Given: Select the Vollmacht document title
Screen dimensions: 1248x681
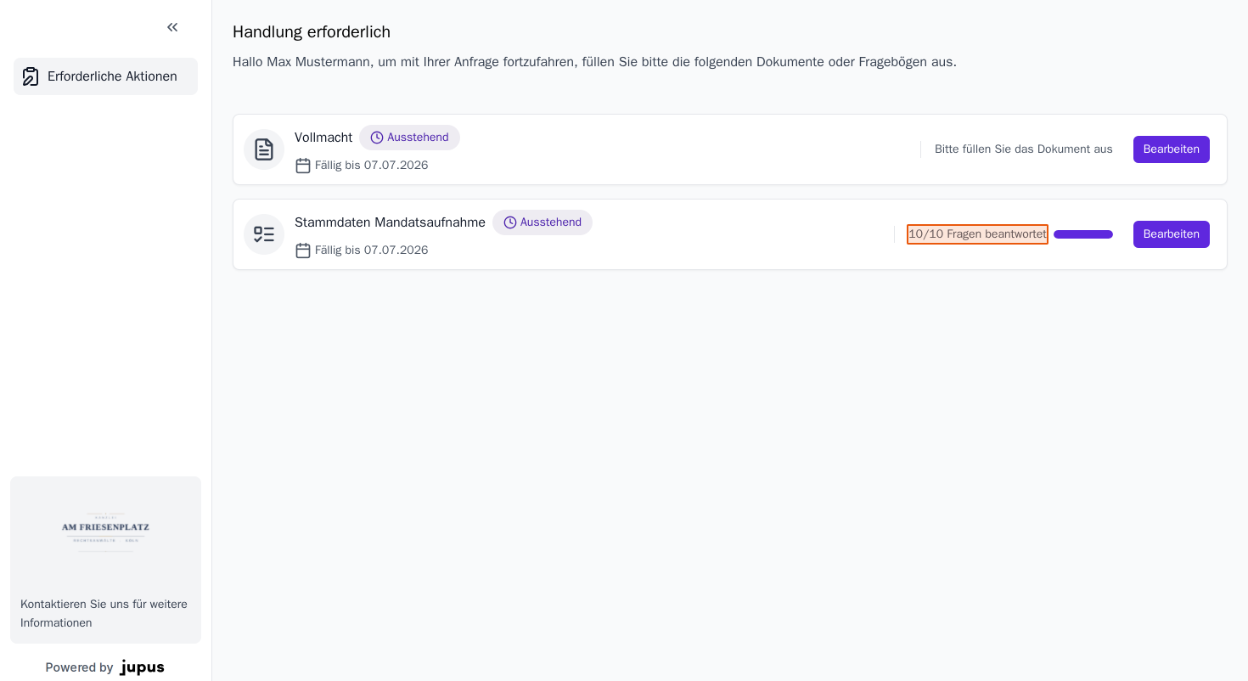Looking at the screenshot, I should 323,138.
